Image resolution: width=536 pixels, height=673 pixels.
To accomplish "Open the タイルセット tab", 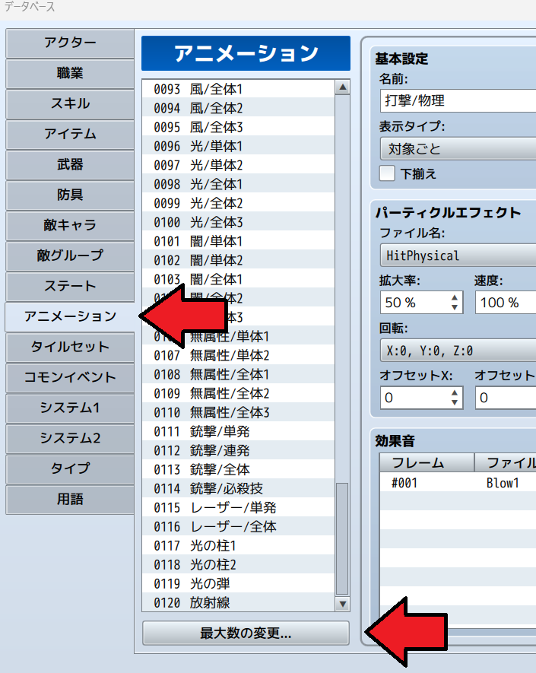I will (x=70, y=348).
